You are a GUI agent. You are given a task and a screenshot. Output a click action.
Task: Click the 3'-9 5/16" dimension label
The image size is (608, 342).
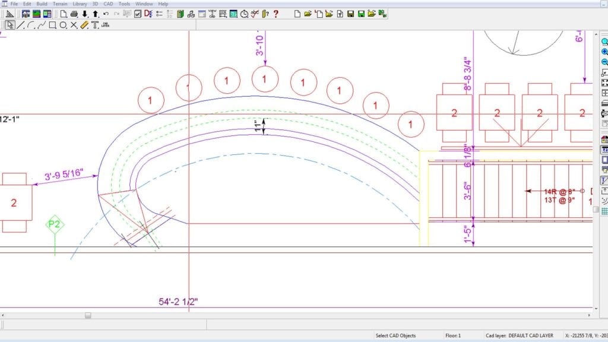coord(64,175)
